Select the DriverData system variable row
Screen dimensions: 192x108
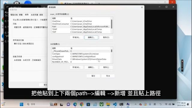tap(81, 59)
